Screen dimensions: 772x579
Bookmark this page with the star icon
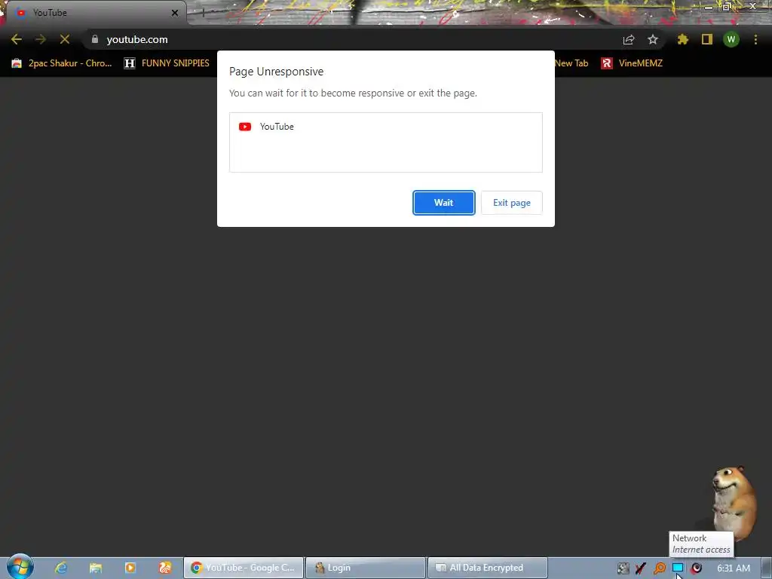click(653, 39)
